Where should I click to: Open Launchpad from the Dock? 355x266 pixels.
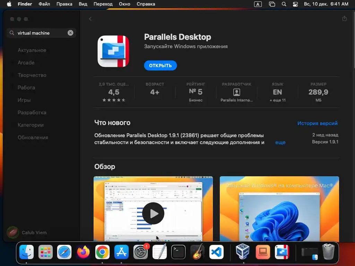coord(45,252)
